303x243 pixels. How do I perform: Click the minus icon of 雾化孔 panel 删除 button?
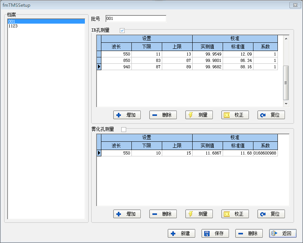[x=155, y=214]
